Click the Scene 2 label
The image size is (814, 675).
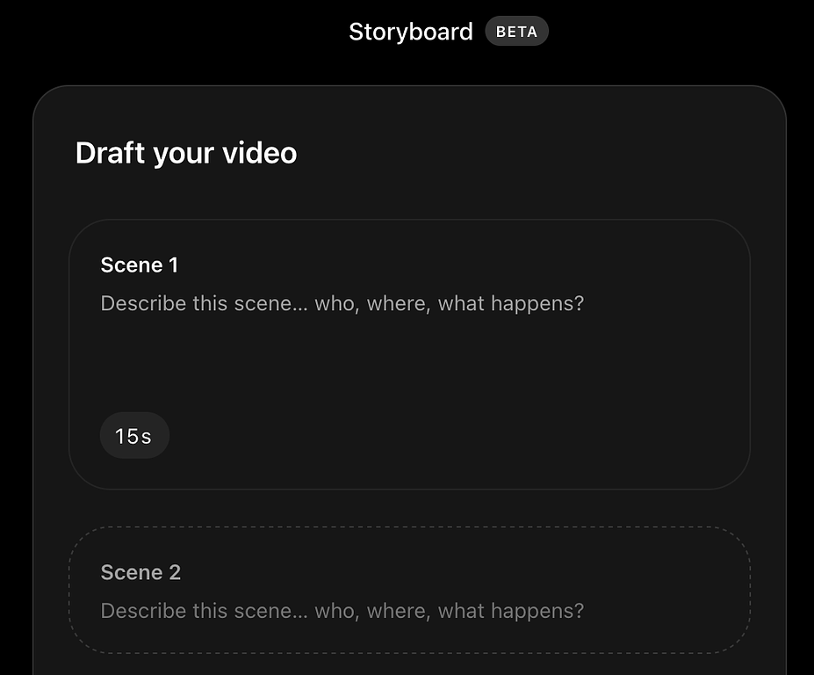pos(140,572)
